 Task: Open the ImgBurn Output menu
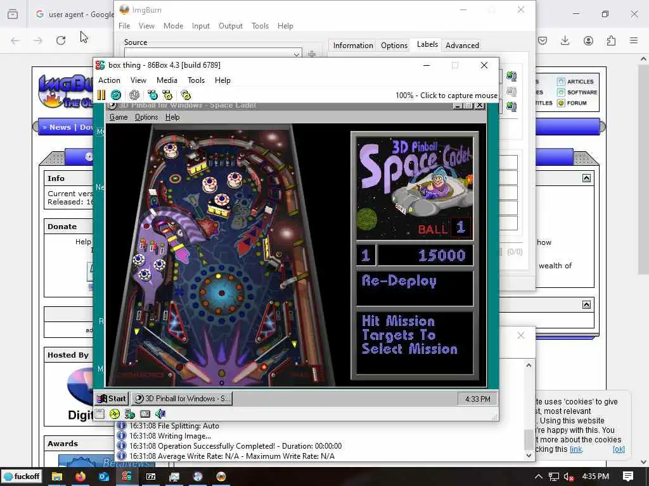(231, 25)
